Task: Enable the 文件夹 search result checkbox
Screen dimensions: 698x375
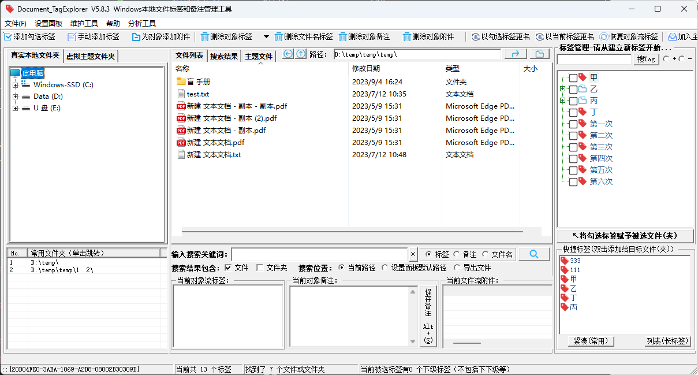Action: click(x=260, y=268)
